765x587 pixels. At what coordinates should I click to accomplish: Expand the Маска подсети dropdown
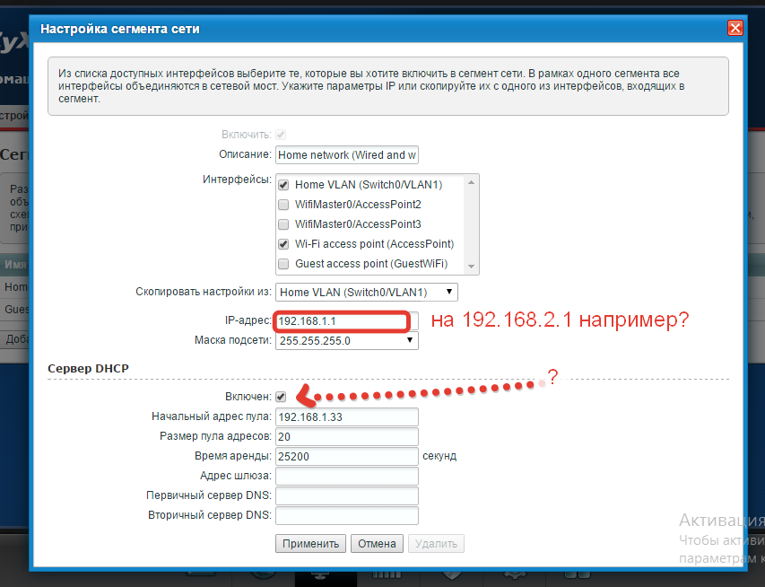click(347, 341)
